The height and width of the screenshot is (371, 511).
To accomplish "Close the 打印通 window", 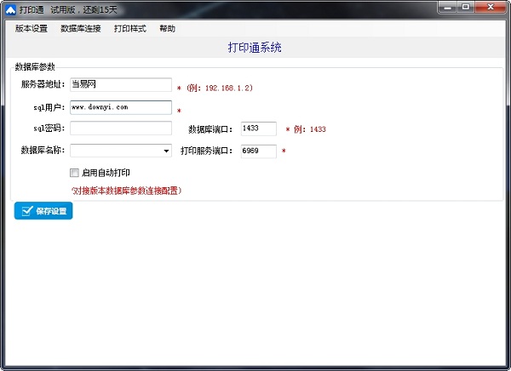I will [491, 7].
